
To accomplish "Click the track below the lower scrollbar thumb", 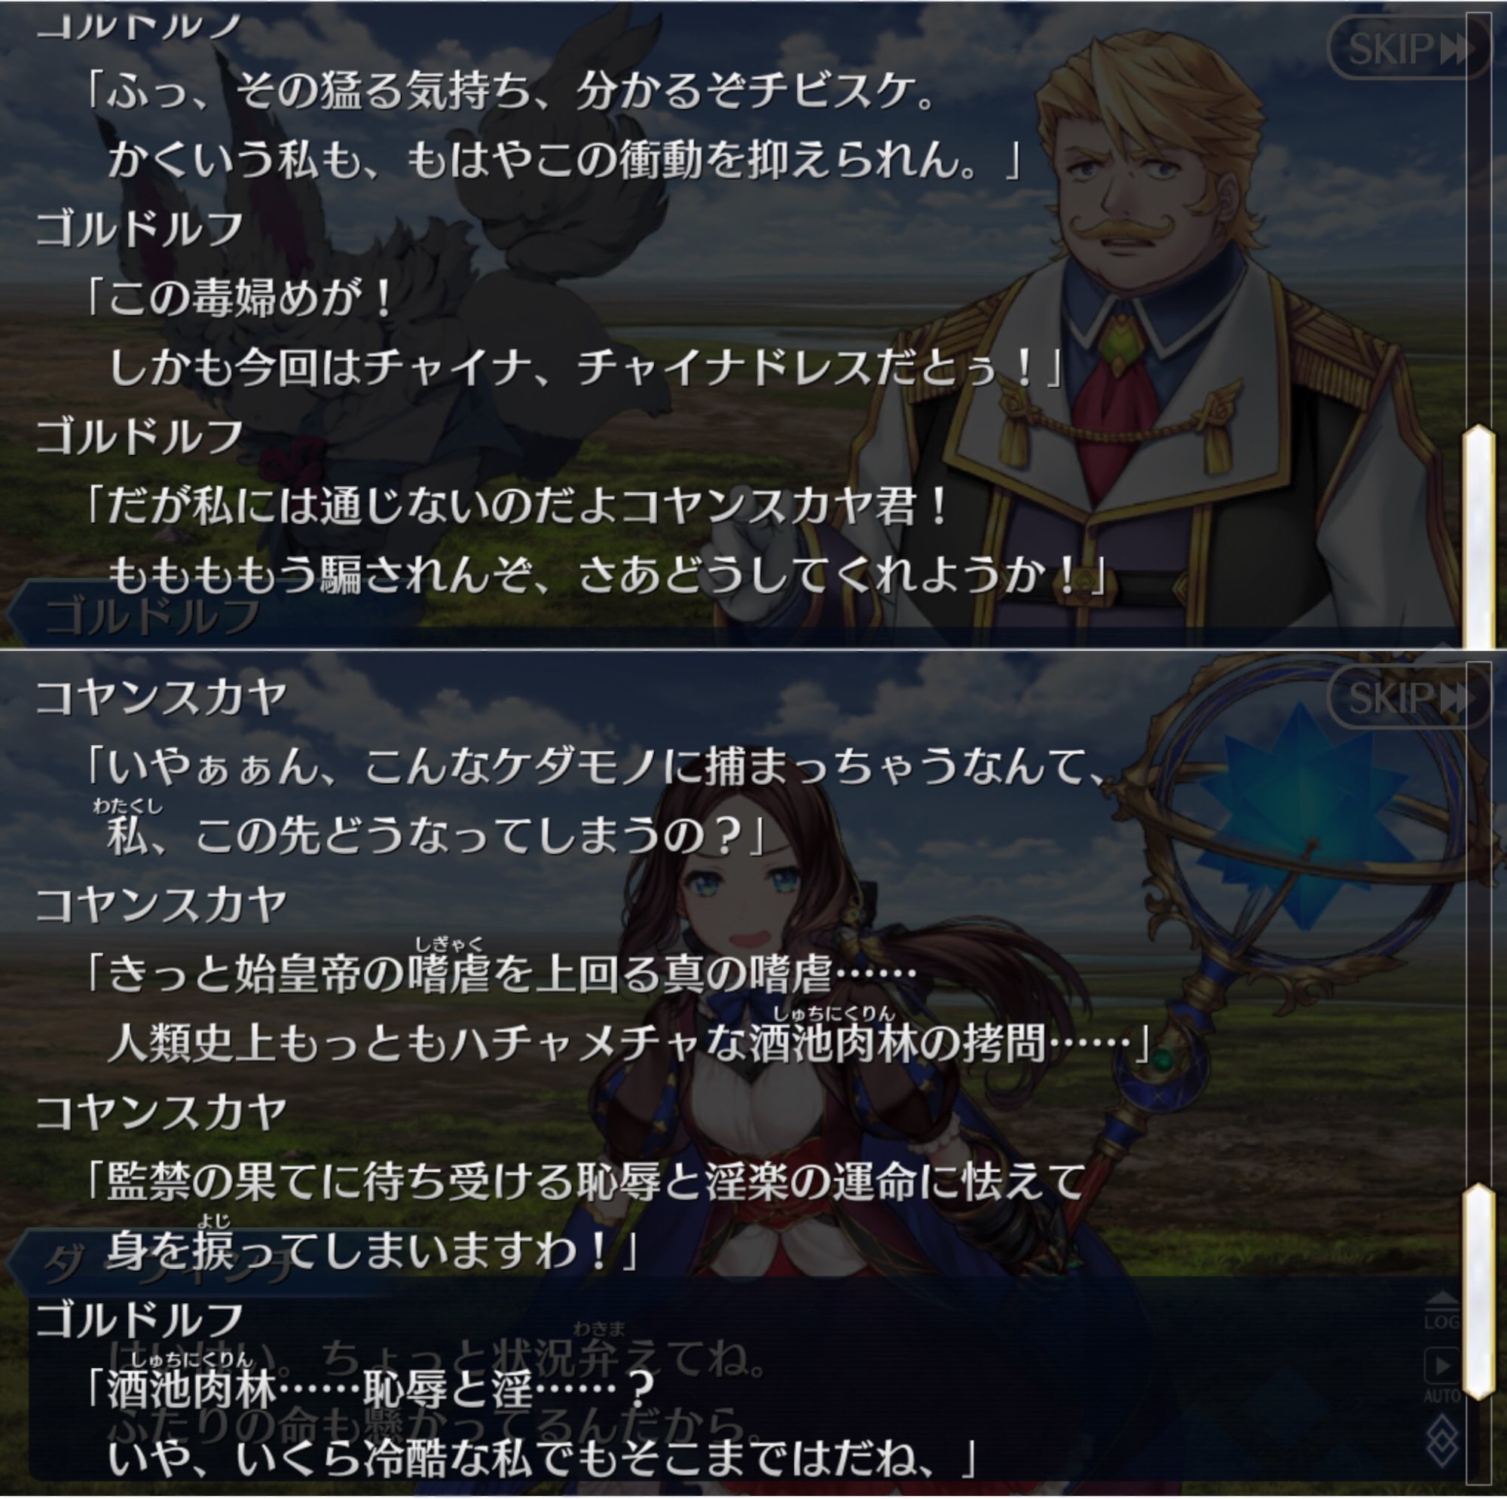I will [1479, 1443].
